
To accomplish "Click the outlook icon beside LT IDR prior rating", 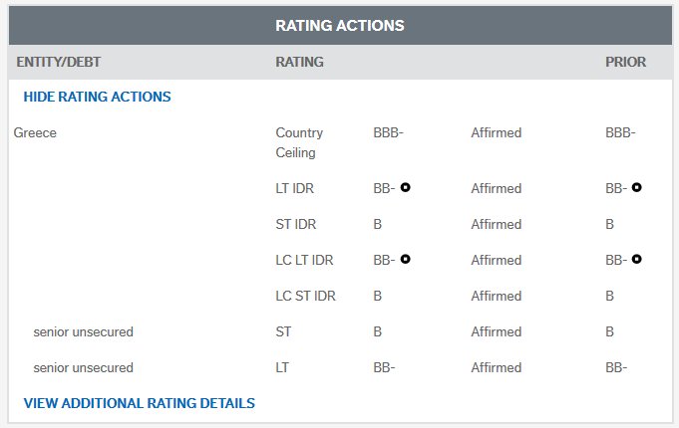I will point(637,187).
